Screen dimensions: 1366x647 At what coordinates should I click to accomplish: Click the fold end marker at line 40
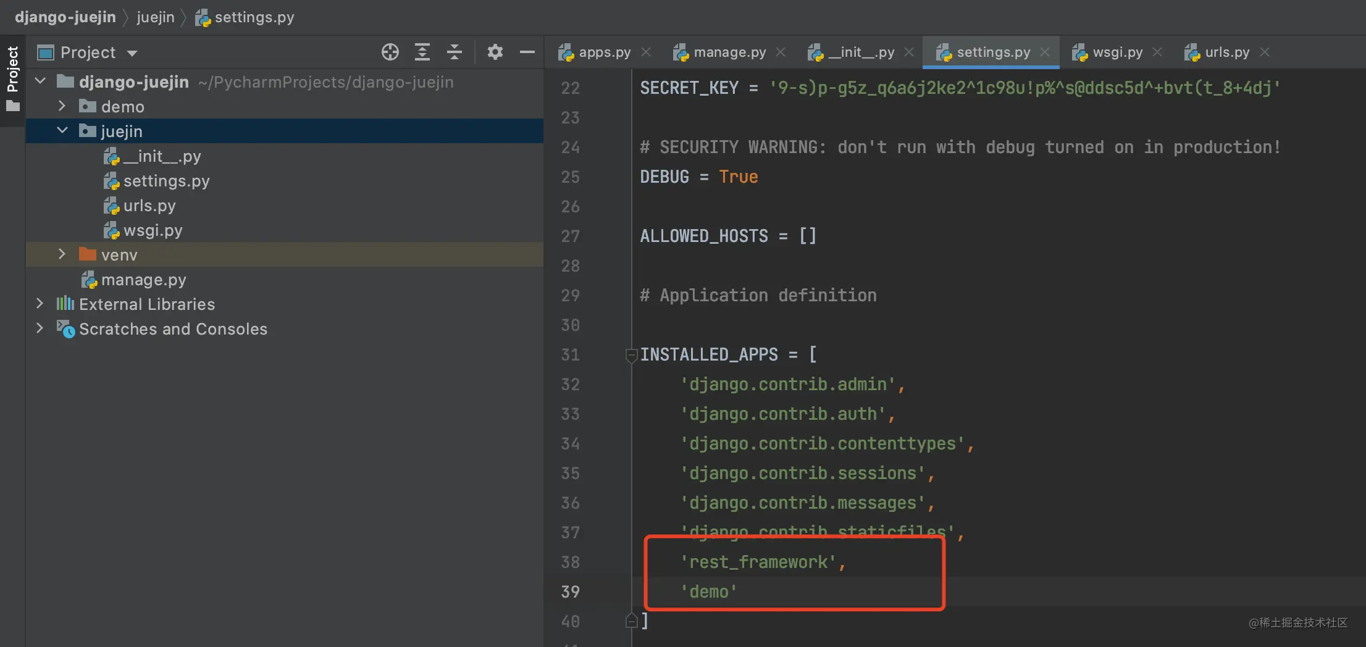point(631,620)
